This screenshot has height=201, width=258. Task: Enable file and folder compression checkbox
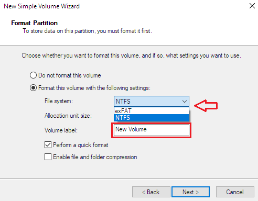point(48,157)
